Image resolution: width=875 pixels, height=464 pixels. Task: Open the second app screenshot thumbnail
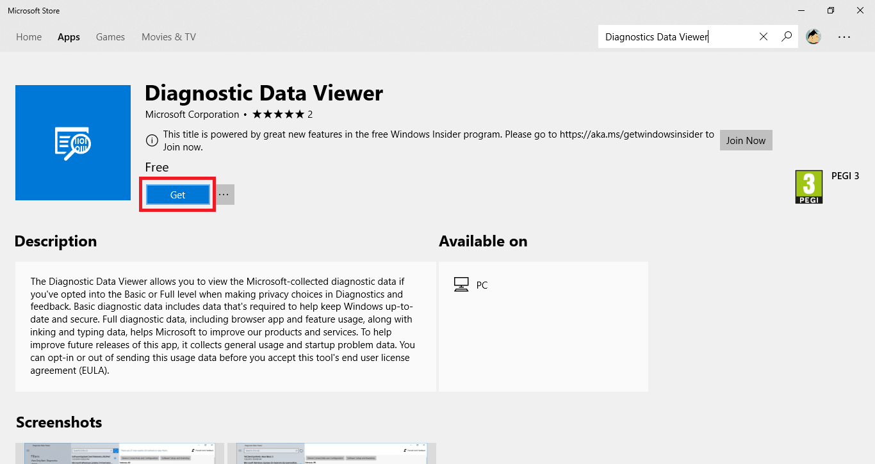tap(332, 453)
